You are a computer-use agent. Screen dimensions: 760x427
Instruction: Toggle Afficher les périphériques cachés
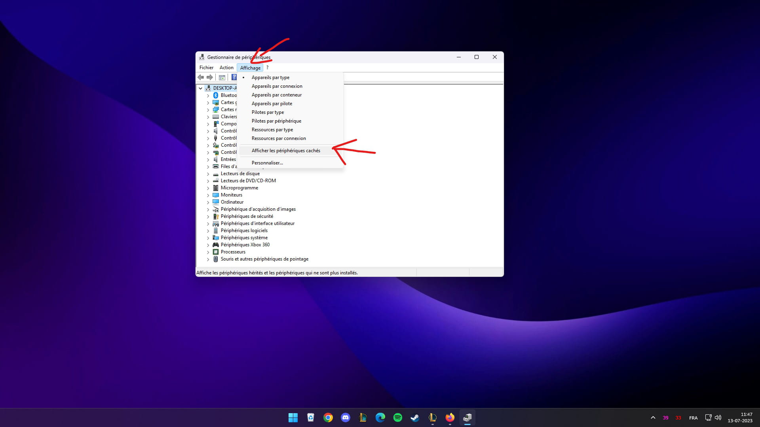coord(286,151)
